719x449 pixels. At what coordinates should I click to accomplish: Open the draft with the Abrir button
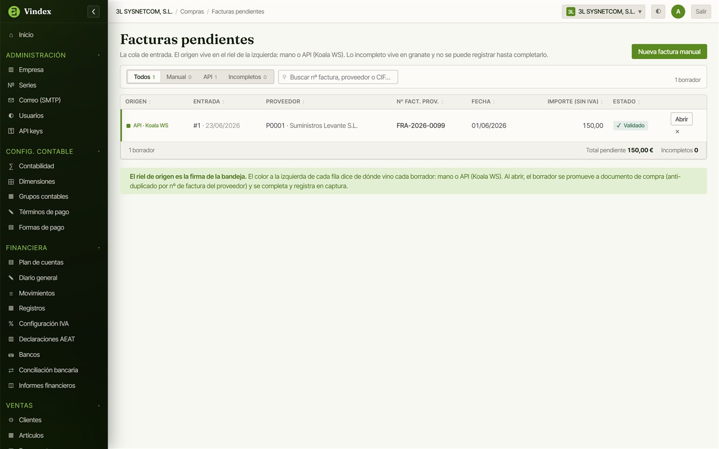[682, 119]
